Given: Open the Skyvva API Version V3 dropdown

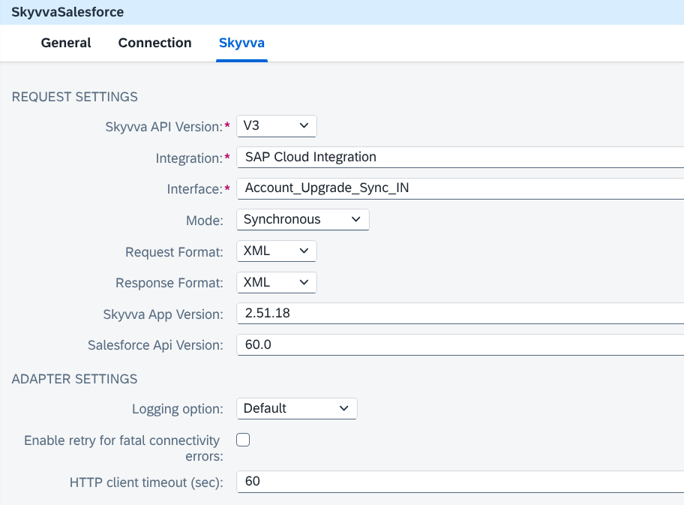Looking at the screenshot, I should point(277,126).
